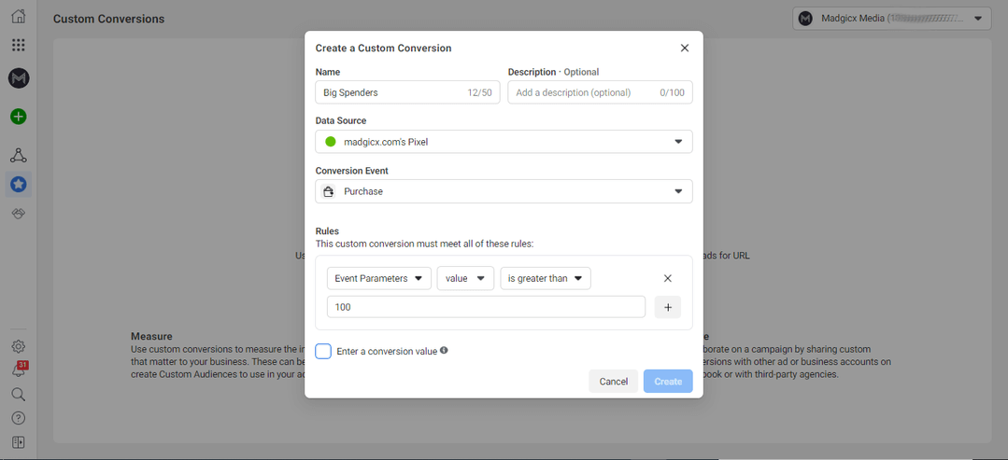Open the Partner Integrations handshake icon

19,215
